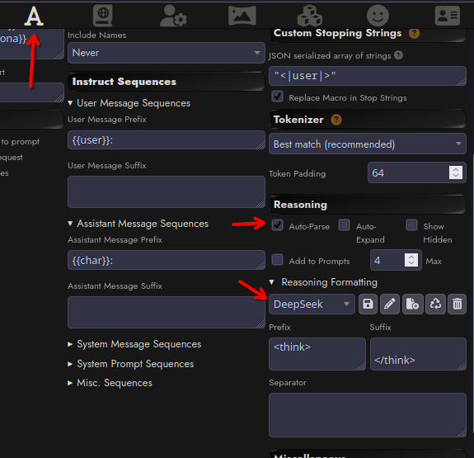Enable the Auto-Expand checkbox
This screenshot has height=458, width=474.
pos(344,225)
